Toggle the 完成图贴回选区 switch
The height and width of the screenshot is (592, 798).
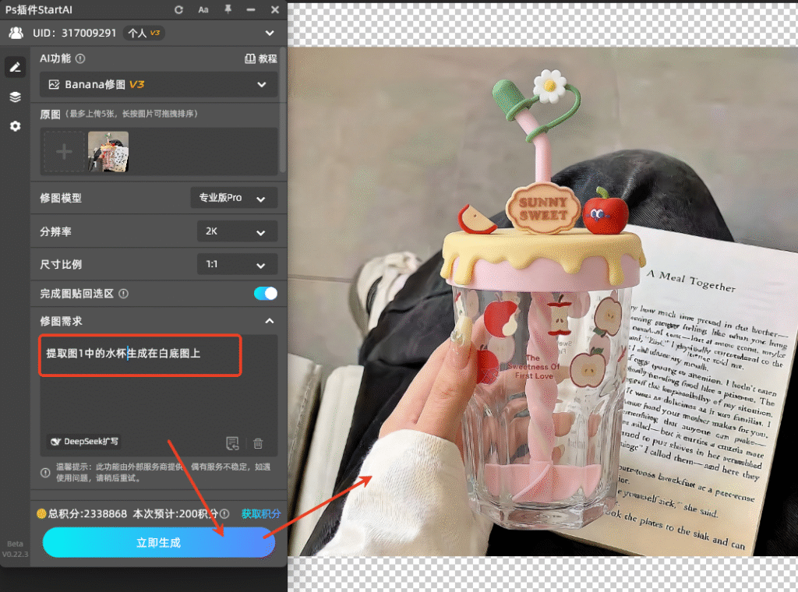[265, 294]
